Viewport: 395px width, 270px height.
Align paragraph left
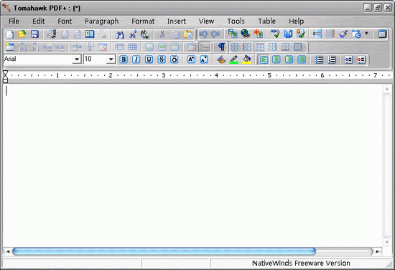[x=264, y=59]
